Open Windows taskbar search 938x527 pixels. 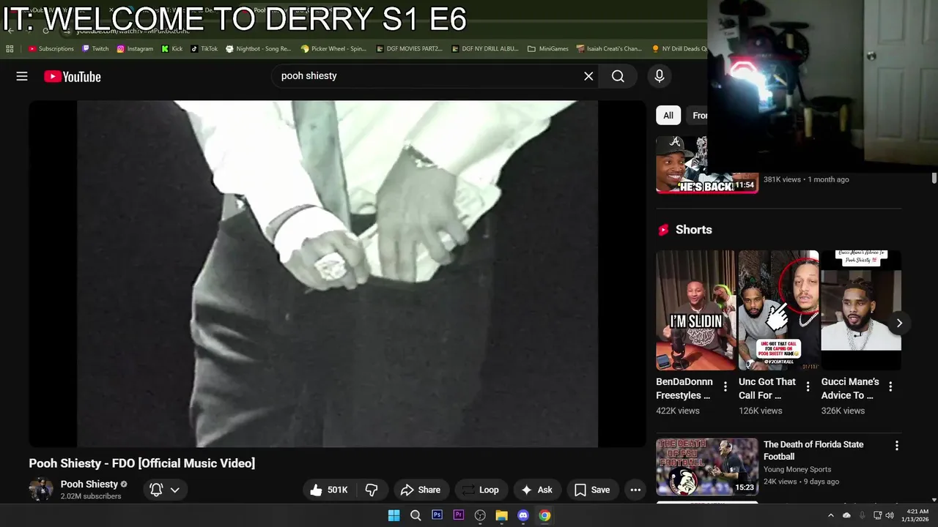tap(416, 515)
